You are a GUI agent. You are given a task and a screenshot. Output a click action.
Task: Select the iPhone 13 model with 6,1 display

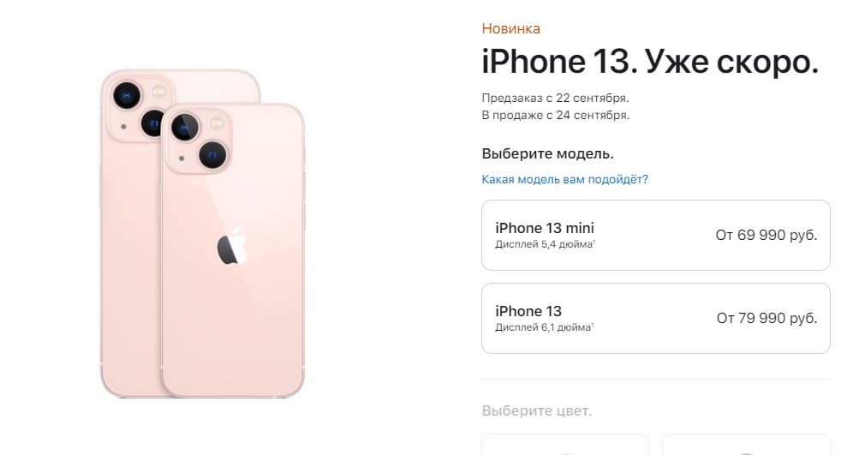pyautogui.click(x=656, y=319)
